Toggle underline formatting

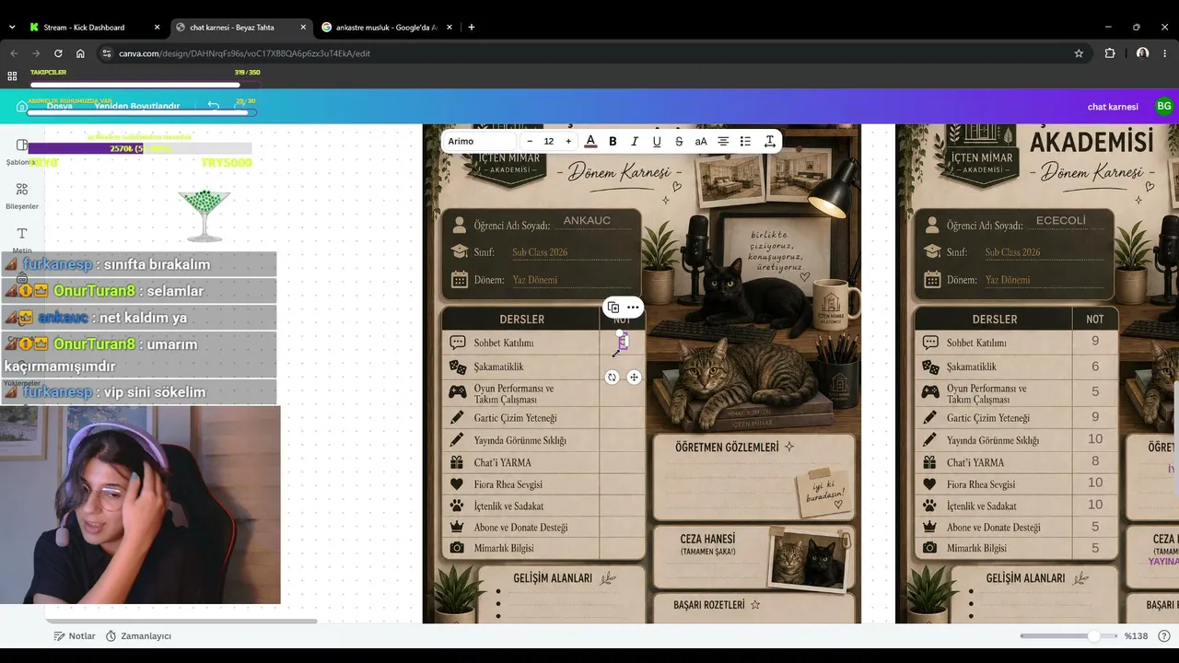pos(657,141)
